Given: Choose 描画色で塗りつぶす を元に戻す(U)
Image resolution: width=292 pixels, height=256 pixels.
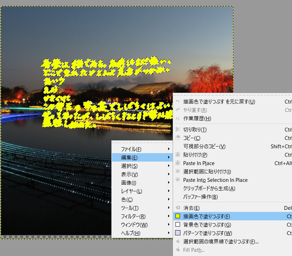Looking at the screenshot, I should coord(233,101).
